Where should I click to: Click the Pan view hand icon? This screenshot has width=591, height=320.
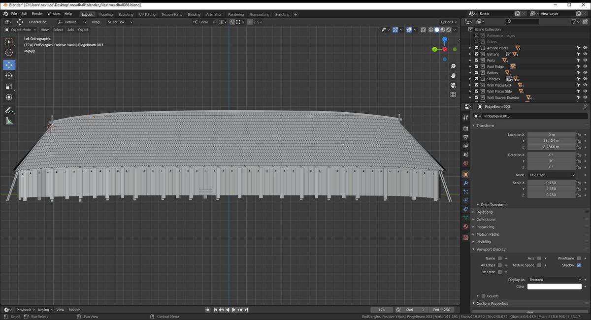tap(453, 75)
